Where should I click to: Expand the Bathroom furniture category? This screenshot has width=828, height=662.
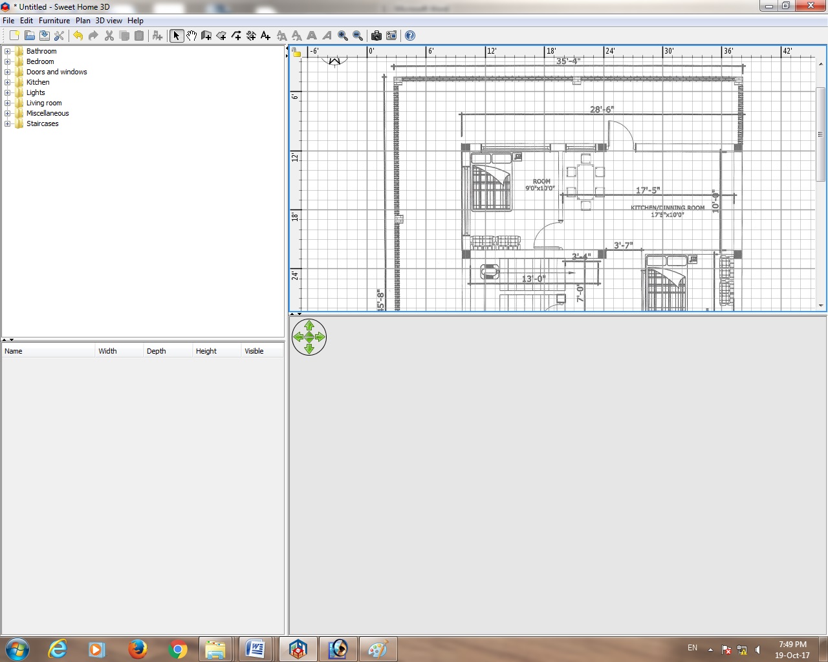(7, 51)
